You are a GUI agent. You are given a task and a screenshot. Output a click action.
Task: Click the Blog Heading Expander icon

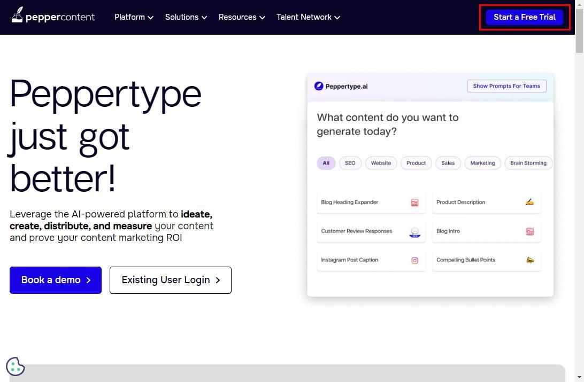(x=414, y=202)
